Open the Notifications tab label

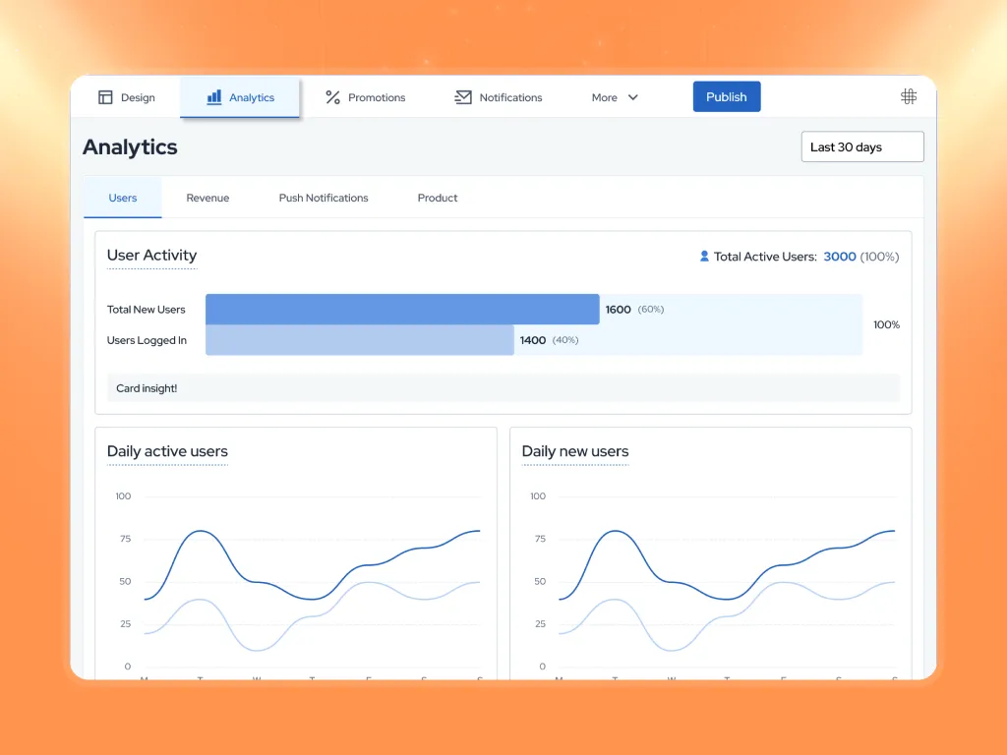(510, 97)
